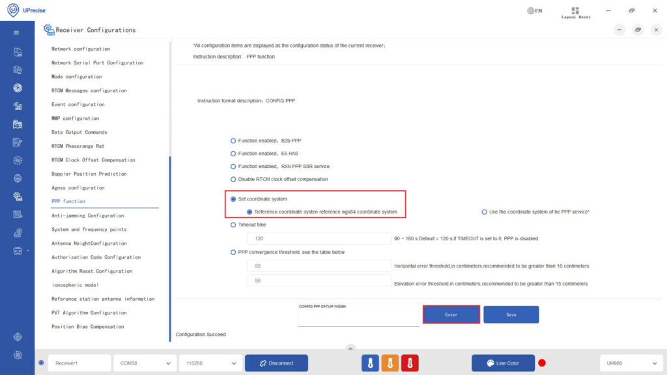This screenshot has width=667, height=375.
Task: Open the COM38 port dropdown
Action: (x=144, y=363)
